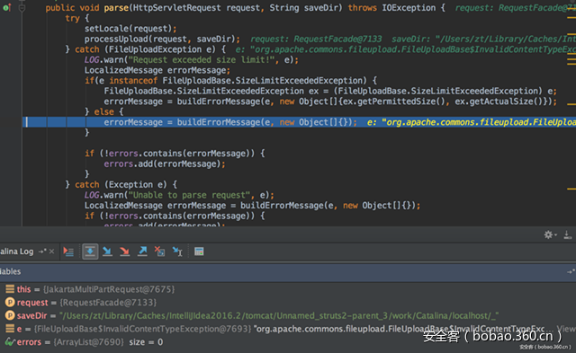Click the Run to Cursor icon
This screenshot has width=576, height=353.
[x=177, y=252]
